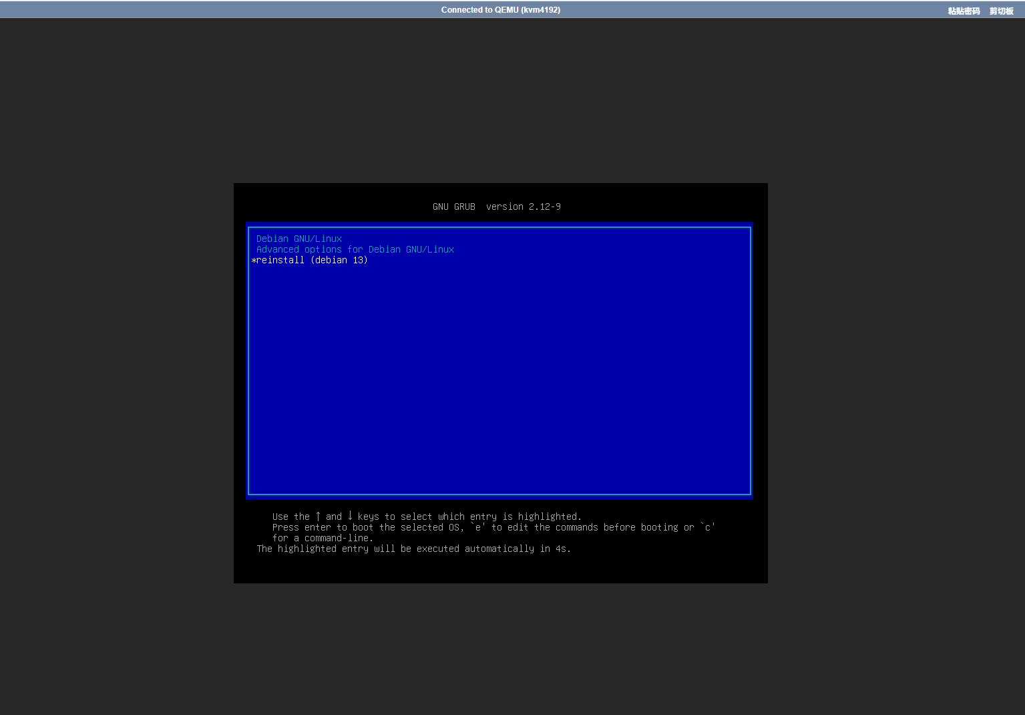Click the asterisk marker beside reinstall
This screenshot has width=1025, height=715.
254,261
